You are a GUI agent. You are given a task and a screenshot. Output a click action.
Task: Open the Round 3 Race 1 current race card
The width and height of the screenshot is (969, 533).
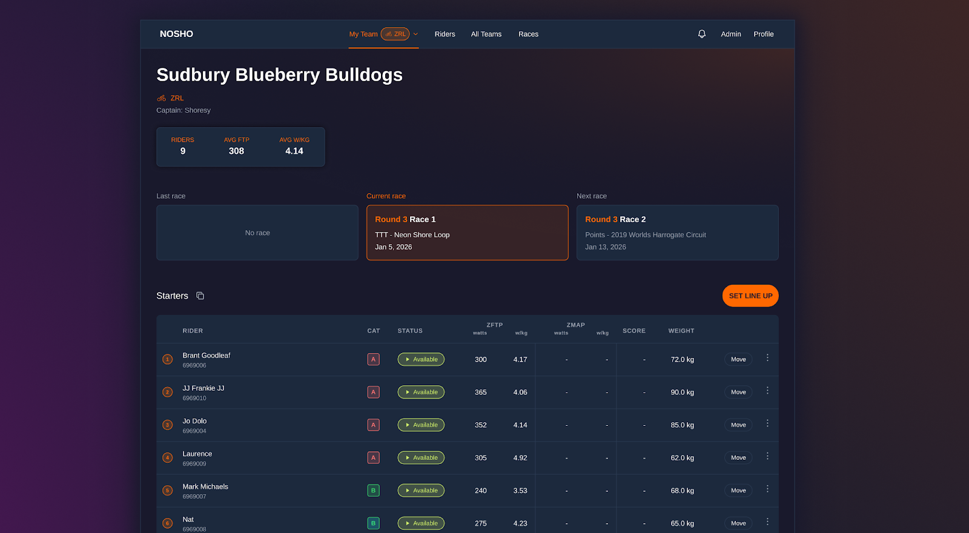point(467,233)
